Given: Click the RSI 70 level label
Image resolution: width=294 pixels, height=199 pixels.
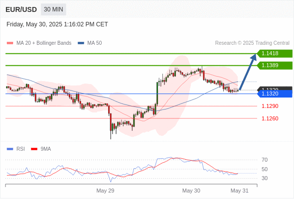Looking at the screenshot, I should 265,160.
